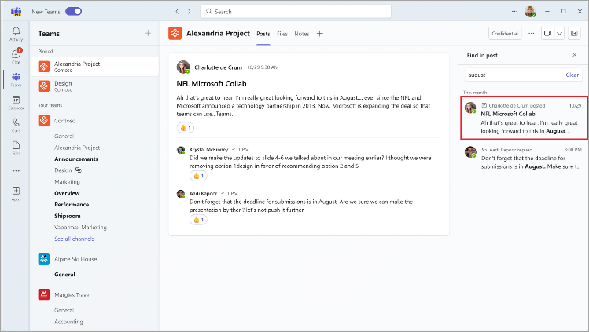Switch to the Files tab
The width and height of the screenshot is (589, 332).
pyautogui.click(x=282, y=34)
